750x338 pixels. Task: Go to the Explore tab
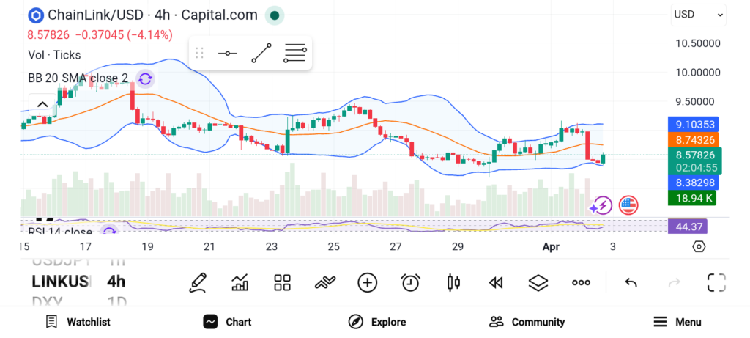point(377,322)
